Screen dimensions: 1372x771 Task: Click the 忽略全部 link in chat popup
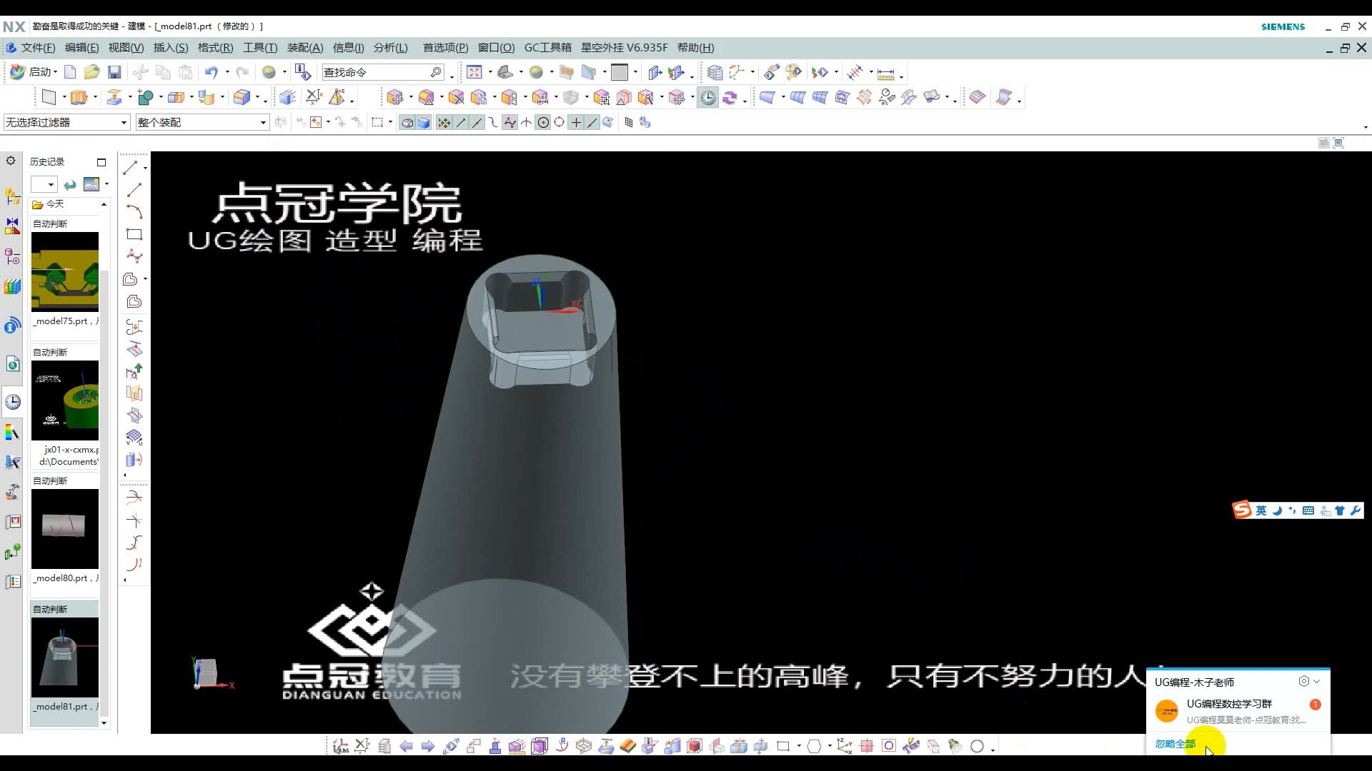pos(1174,743)
